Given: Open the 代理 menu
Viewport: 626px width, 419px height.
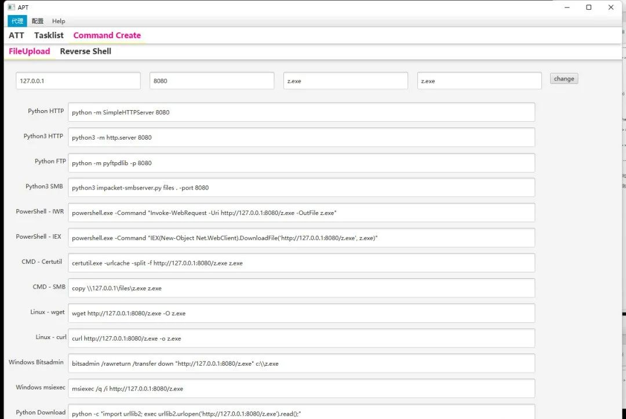Looking at the screenshot, I should coord(17,21).
